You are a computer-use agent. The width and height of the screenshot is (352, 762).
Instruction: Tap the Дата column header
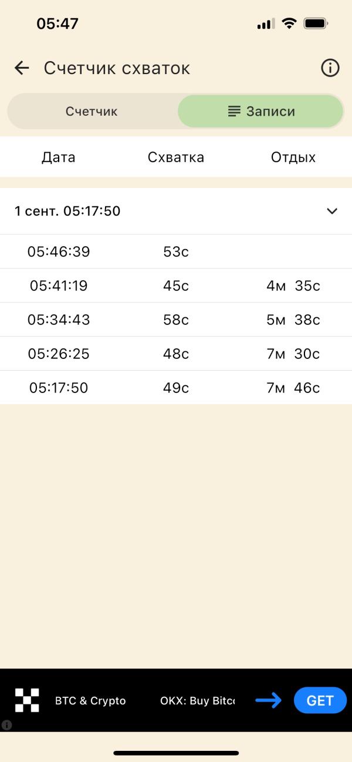click(59, 157)
